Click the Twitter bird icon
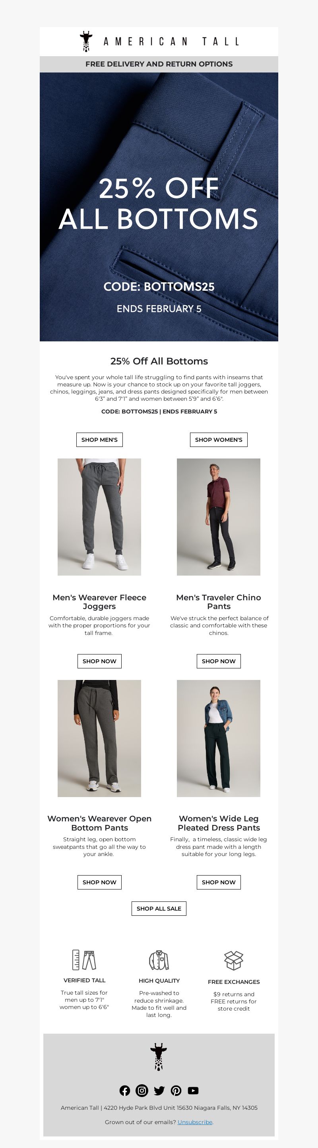This screenshot has width=318, height=1148. coord(159,1091)
